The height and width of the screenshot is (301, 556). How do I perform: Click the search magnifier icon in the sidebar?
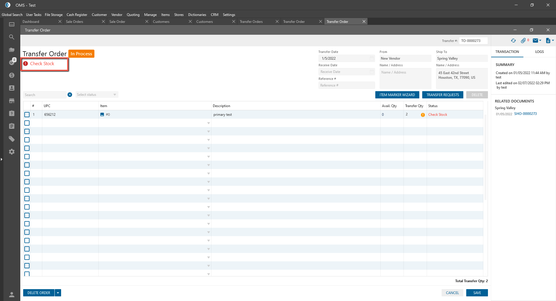(12, 37)
